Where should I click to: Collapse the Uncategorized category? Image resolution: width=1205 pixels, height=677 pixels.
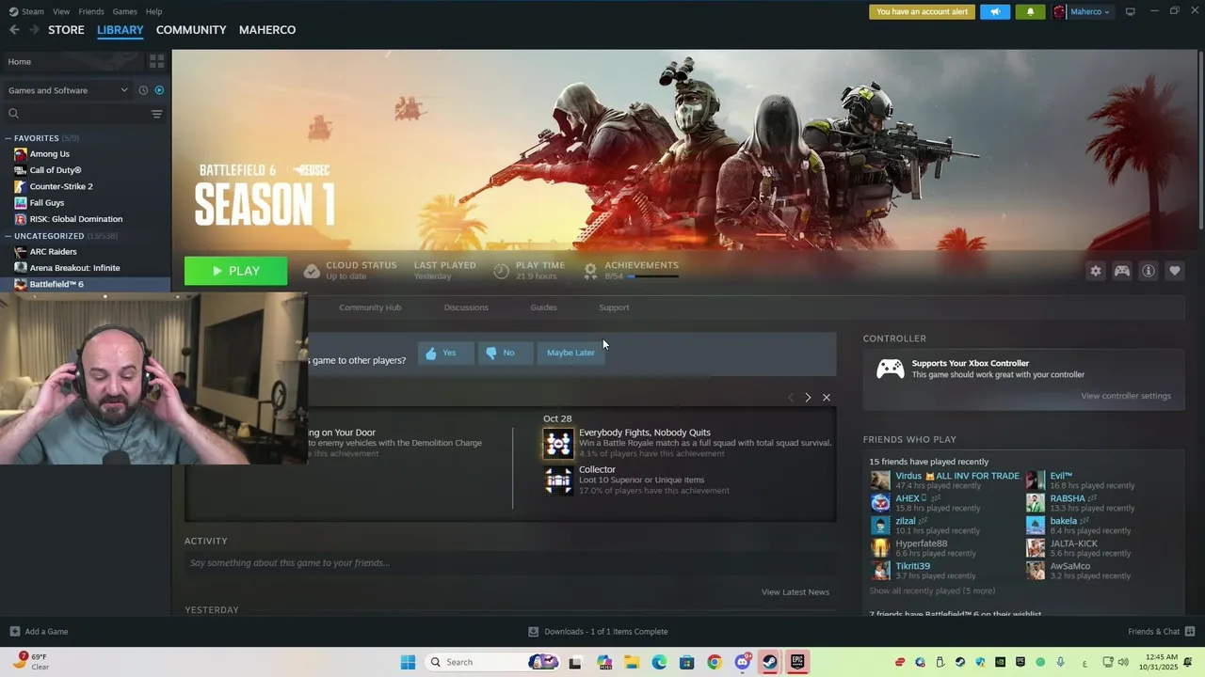pos(8,236)
